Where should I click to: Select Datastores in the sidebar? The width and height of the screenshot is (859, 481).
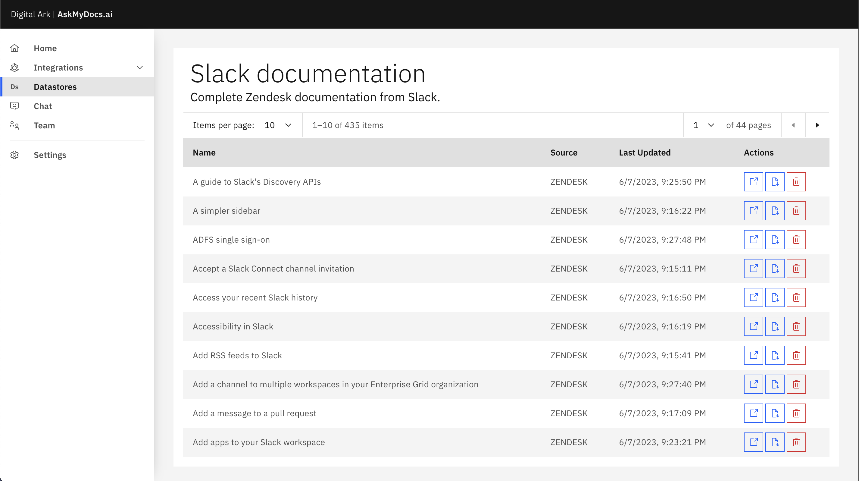(77, 87)
